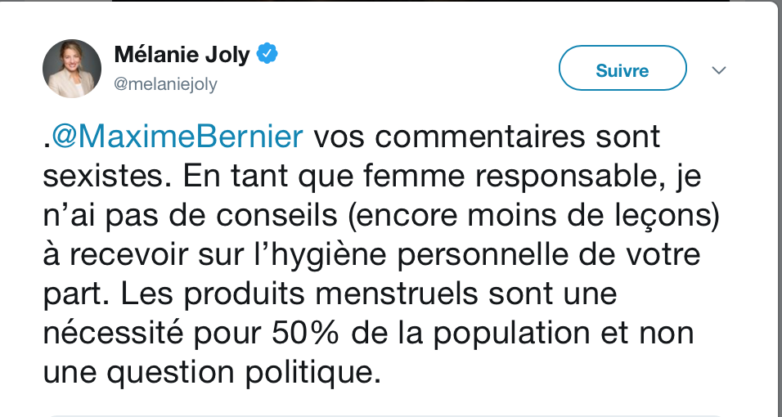Click the parenthetical "encore moins de leçons"
782x417 pixels.
[534, 216]
